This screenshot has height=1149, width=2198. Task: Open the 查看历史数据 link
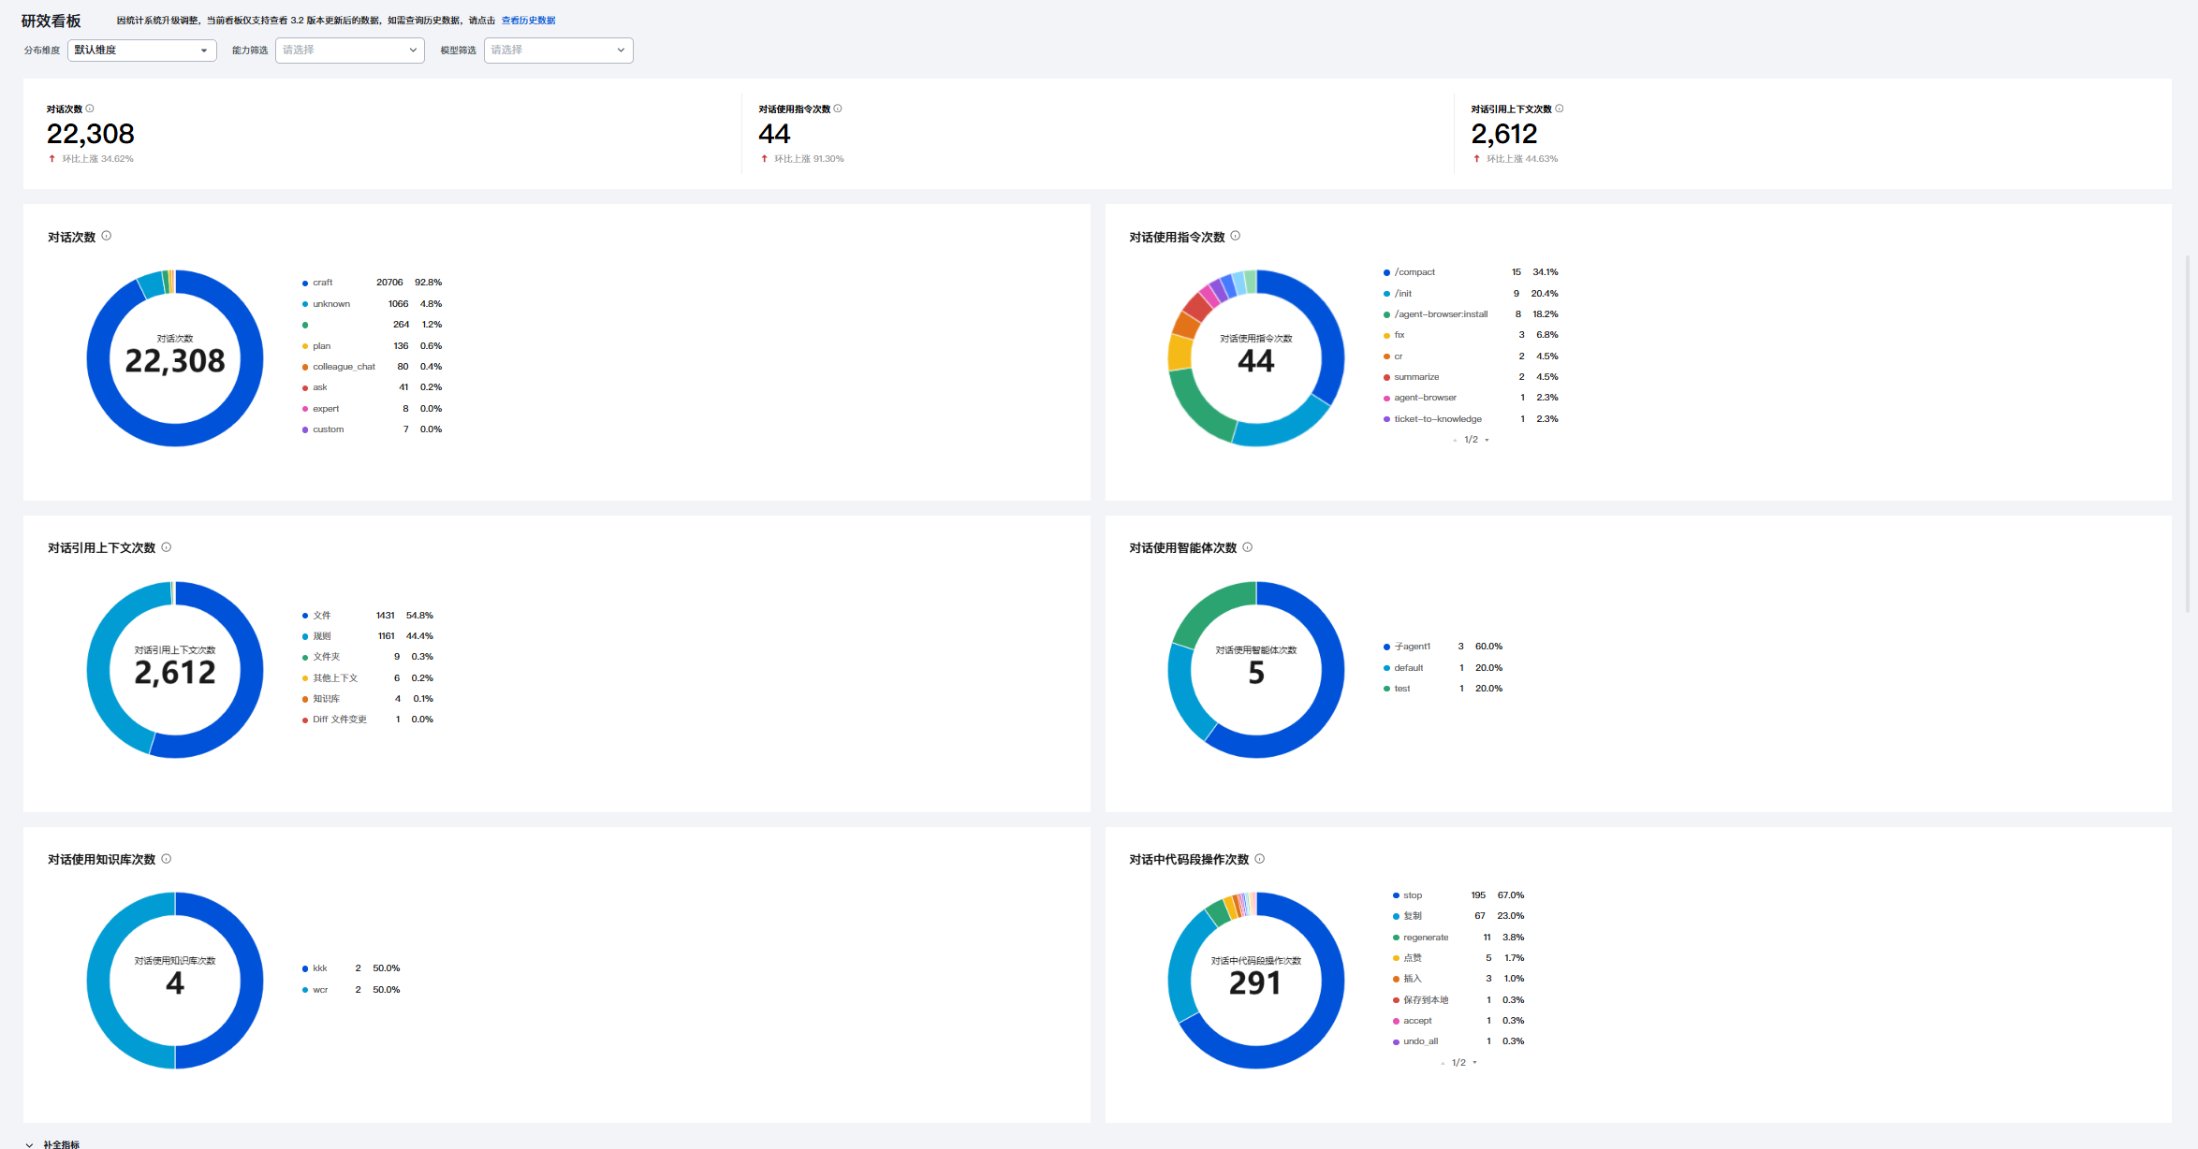click(x=529, y=21)
